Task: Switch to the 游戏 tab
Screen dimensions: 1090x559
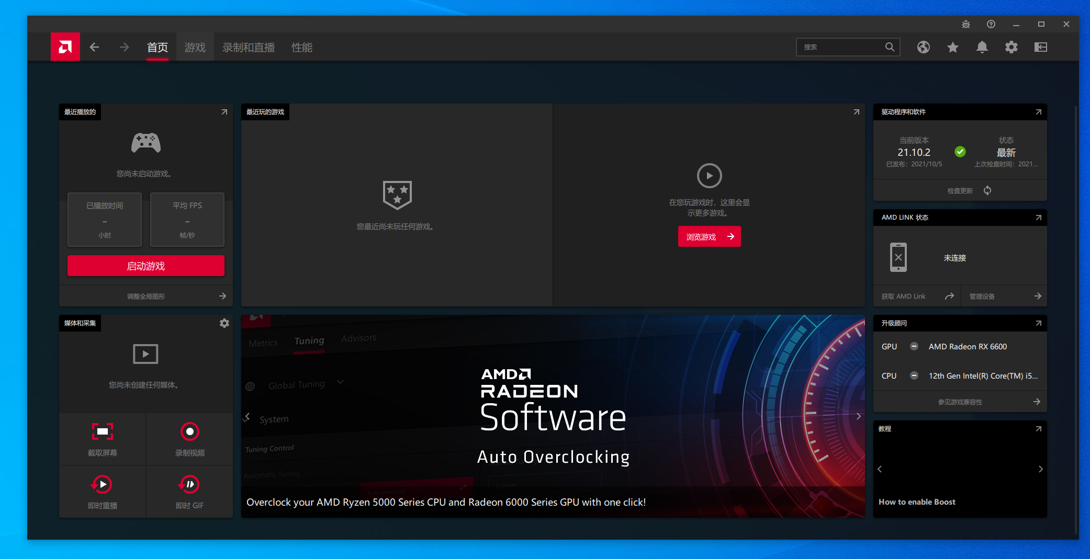Action: pyautogui.click(x=195, y=47)
